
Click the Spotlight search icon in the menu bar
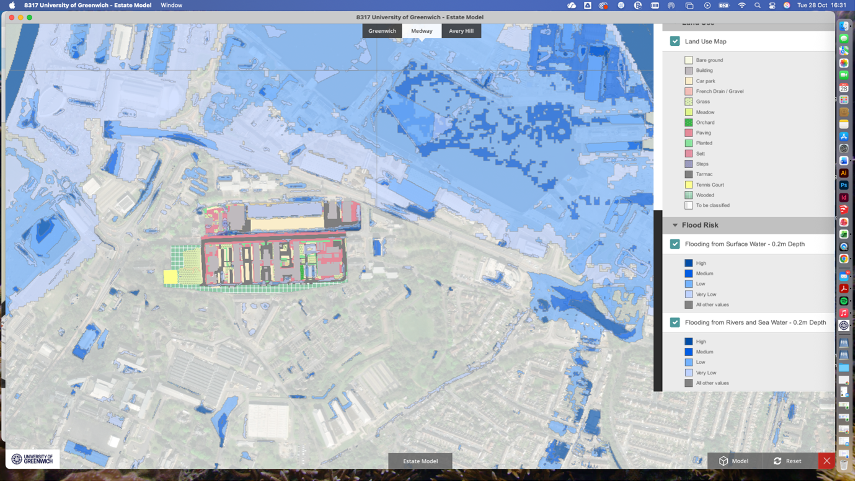pyautogui.click(x=757, y=5)
